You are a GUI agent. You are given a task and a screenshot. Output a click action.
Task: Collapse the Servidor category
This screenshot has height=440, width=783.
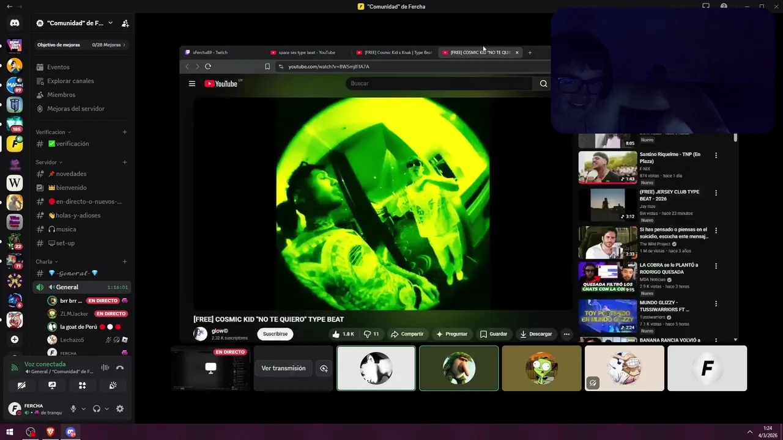[49, 163]
